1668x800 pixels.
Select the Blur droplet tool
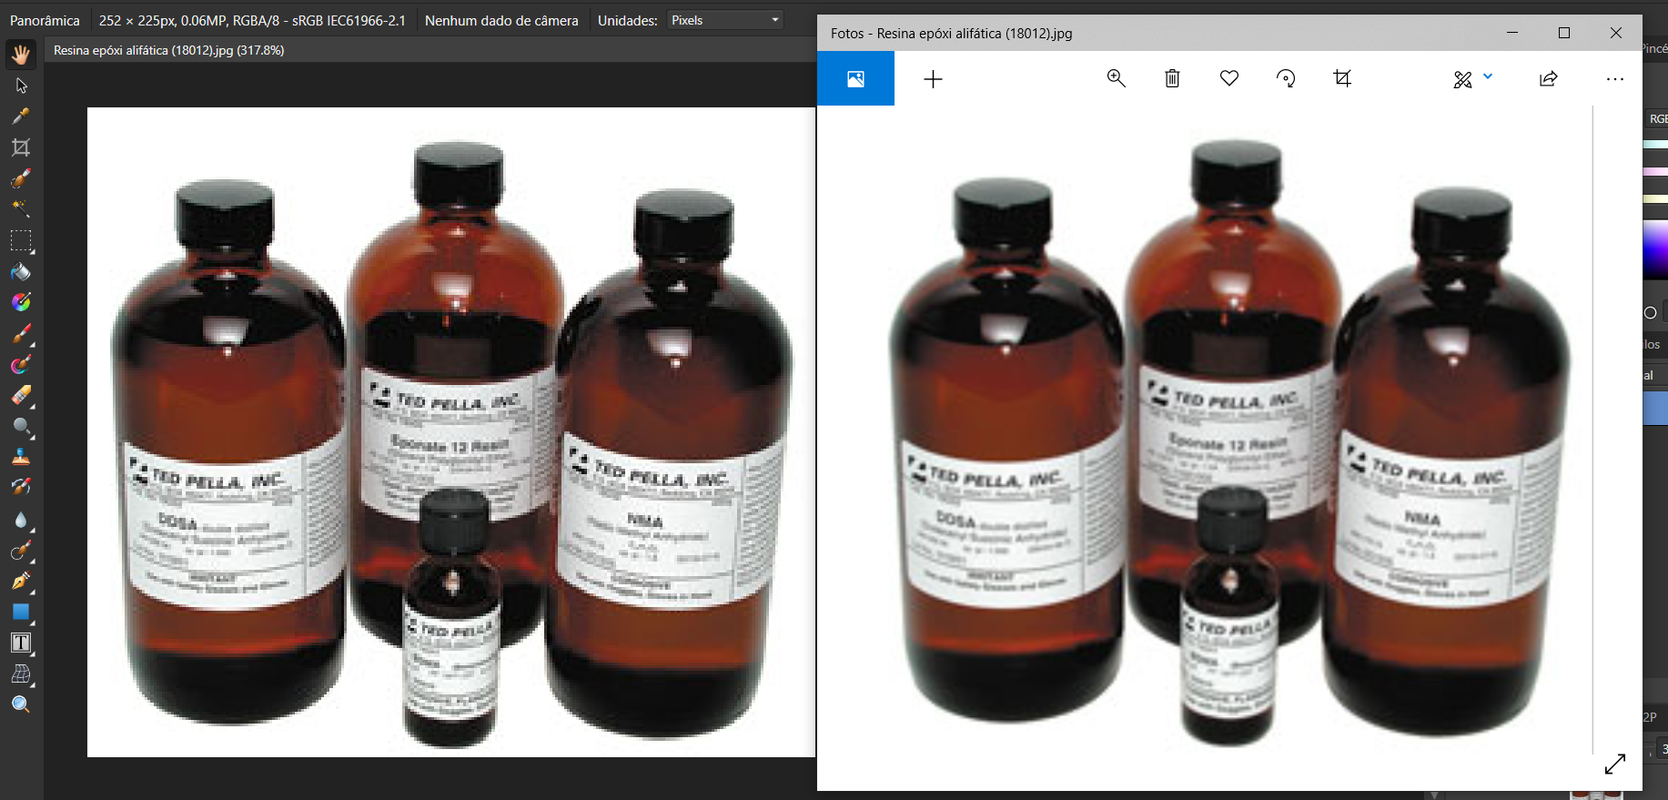[x=21, y=520]
